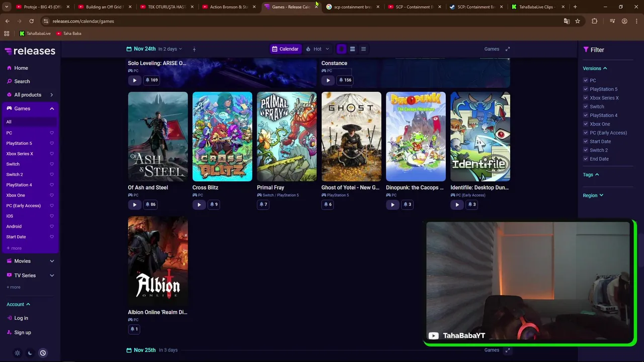
Task: Select Android platform in sidebar
Action: coord(14,227)
